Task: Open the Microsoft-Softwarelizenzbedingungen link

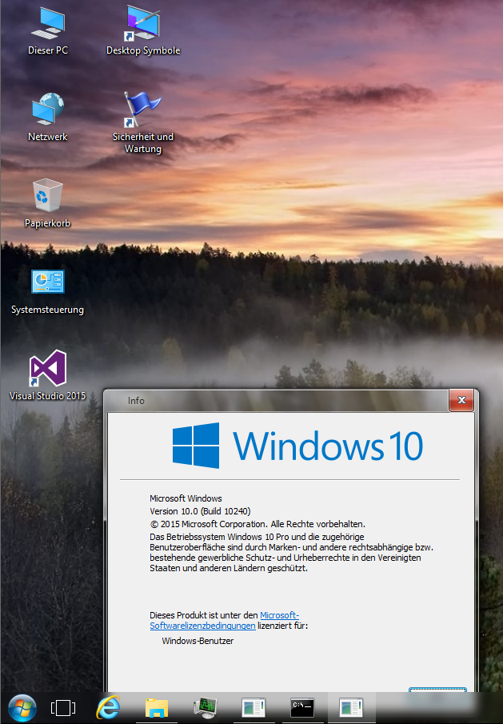Action: pyautogui.click(x=279, y=614)
